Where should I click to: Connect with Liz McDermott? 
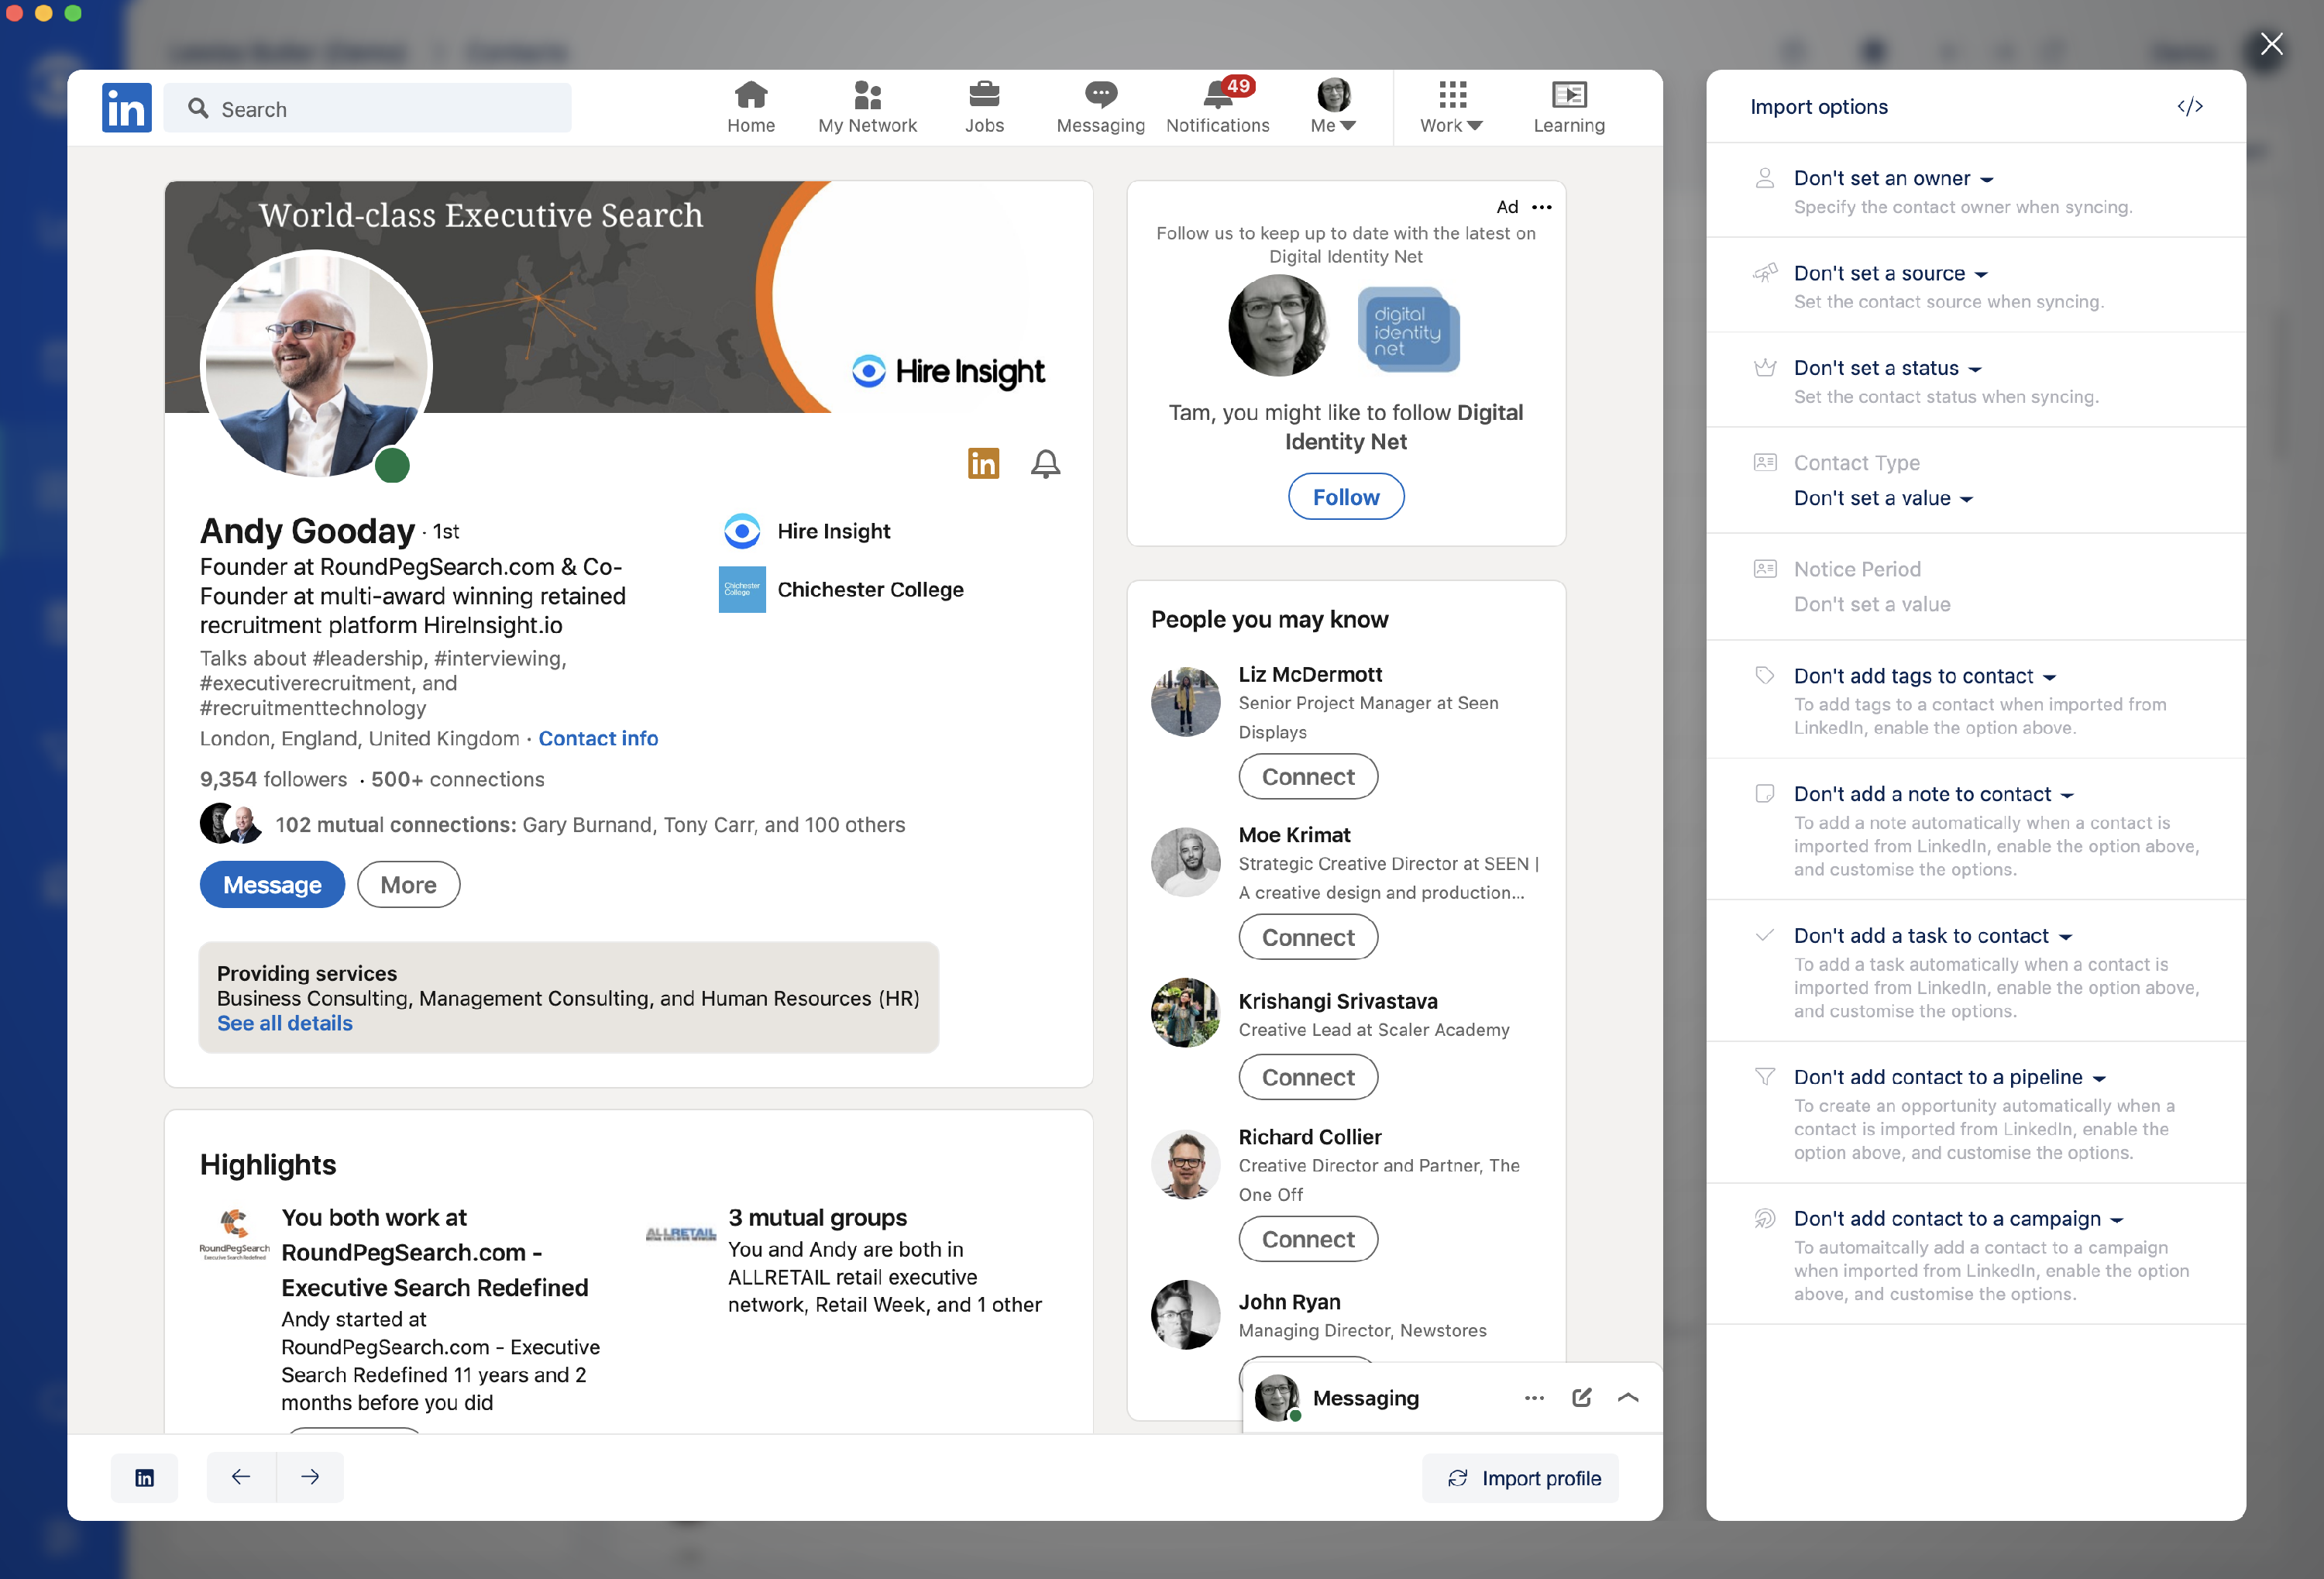pyautogui.click(x=1307, y=777)
